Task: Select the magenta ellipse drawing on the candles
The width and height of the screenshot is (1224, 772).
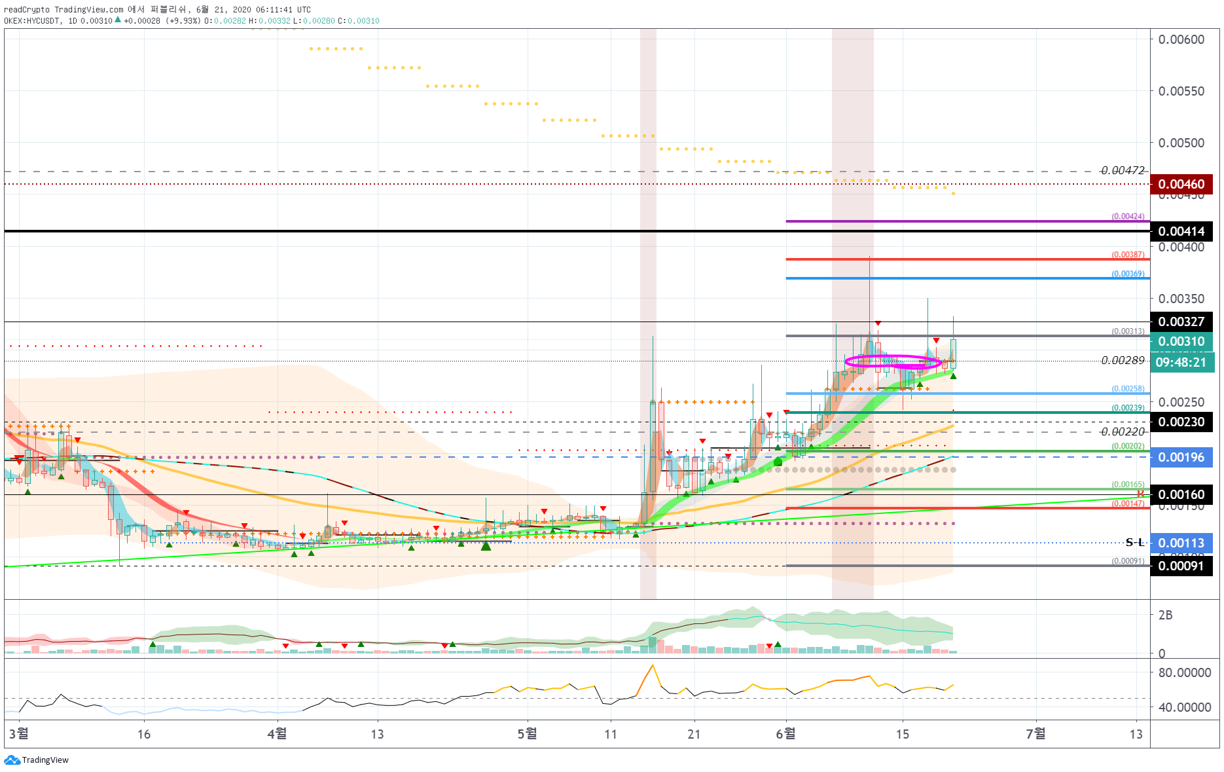Action: (x=893, y=361)
